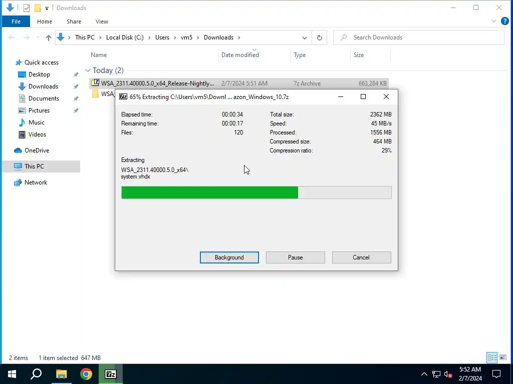Sort by the Size column
Viewport: 513px width, 384px height.
click(359, 55)
